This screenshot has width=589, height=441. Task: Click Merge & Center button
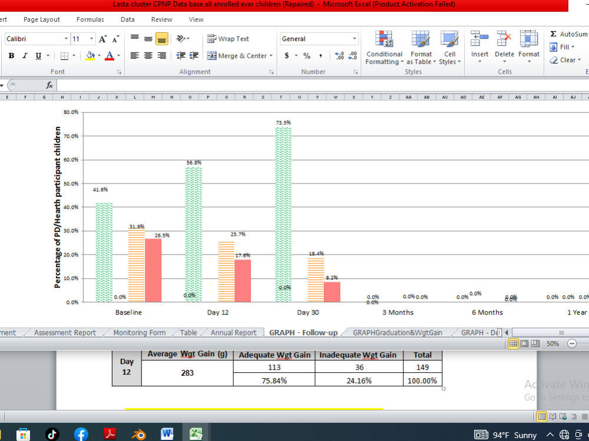click(x=237, y=56)
